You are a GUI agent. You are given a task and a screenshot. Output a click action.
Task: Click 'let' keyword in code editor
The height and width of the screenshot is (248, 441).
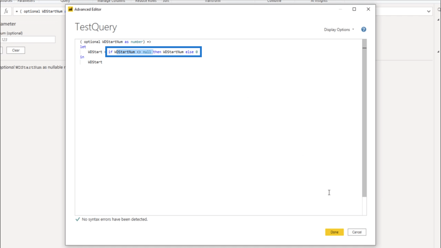[x=83, y=47]
